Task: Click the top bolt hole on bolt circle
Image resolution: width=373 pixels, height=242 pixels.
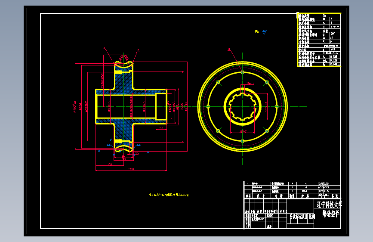Action: pos(242,72)
